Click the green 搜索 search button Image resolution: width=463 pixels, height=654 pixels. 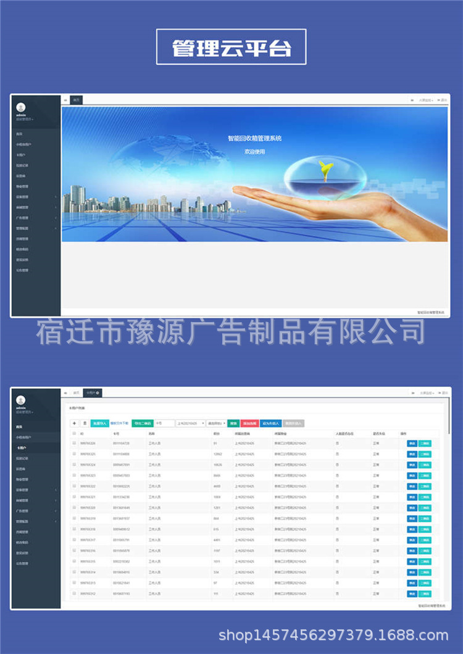pyautogui.click(x=233, y=423)
